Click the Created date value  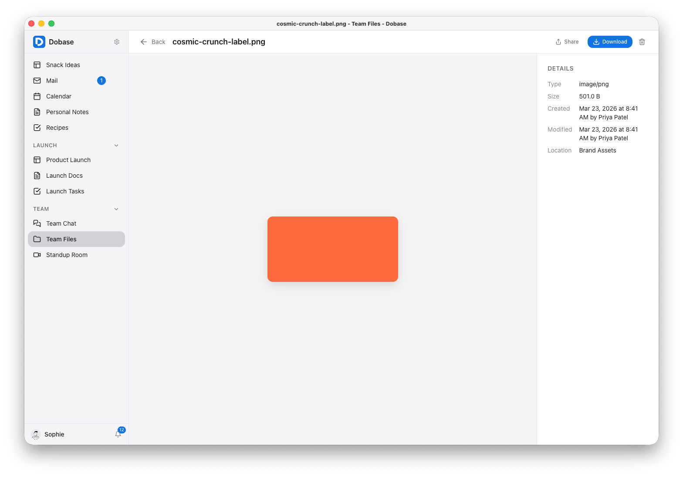(609, 113)
